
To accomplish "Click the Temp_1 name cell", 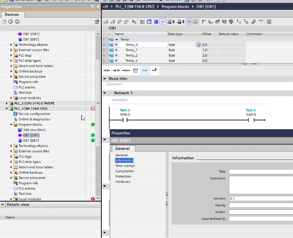I will pyautogui.click(x=141, y=50).
